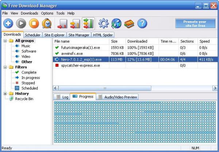
Task: Select the Video group
Action: 26,57
